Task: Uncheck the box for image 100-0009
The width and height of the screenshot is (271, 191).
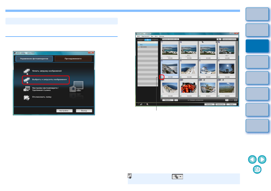Action: point(162,96)
